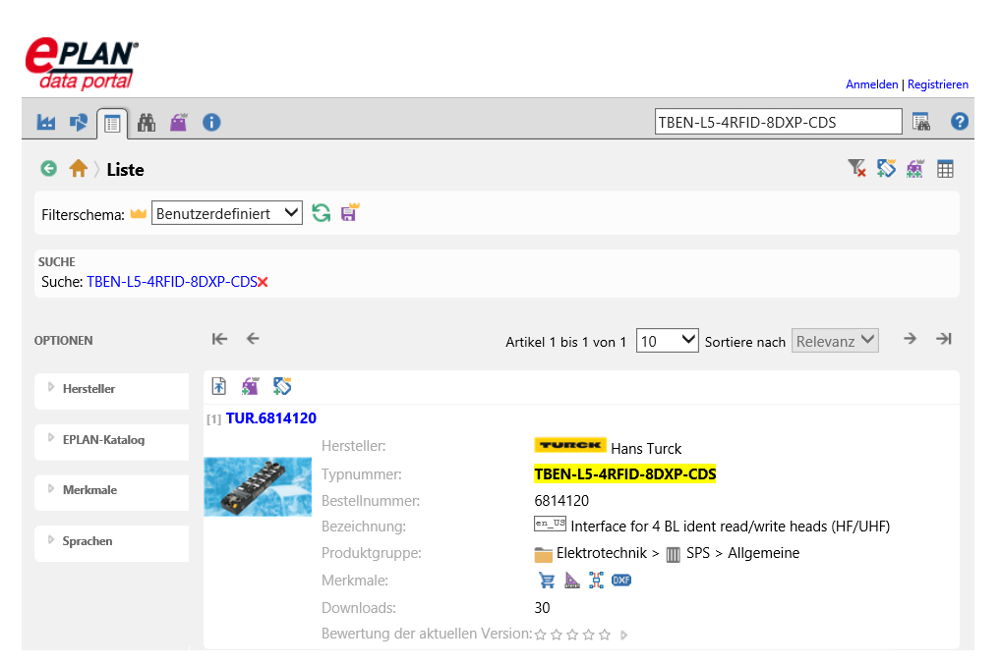The image size is (1001, 666).
Task: Click the article tag icon above TUR.6814120
Action: (282, 386)
